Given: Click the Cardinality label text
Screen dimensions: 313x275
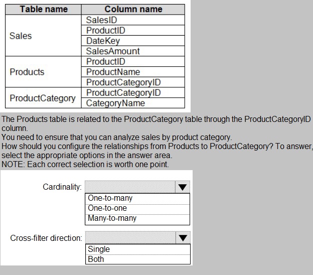Looking at the screenshot, I should tap(62, 187).
